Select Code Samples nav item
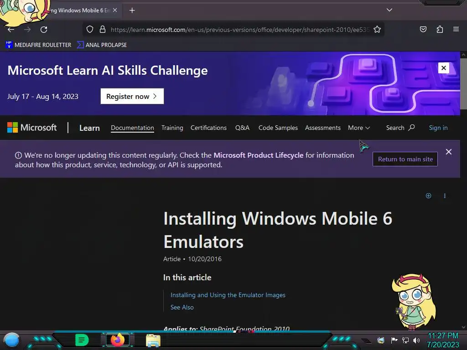The image size is (467, 350). coord(278,128)
